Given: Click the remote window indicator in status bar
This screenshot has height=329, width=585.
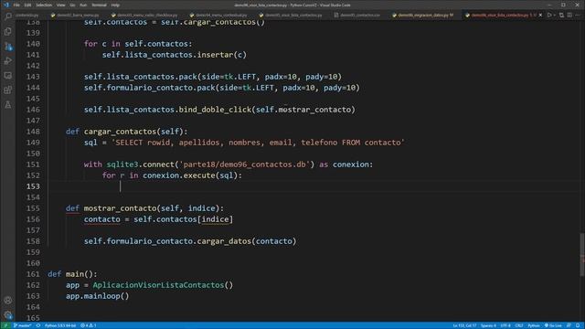Looking at the screenshot, I should pyautogui.click(x=5, y=325).
